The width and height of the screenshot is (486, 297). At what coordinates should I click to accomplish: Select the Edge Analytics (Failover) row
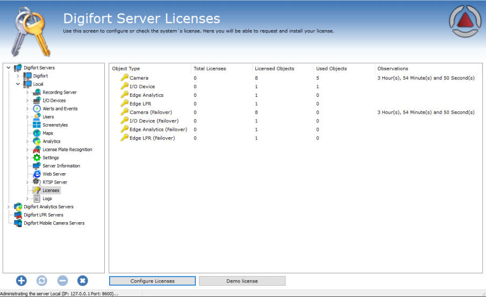(295, 130)
